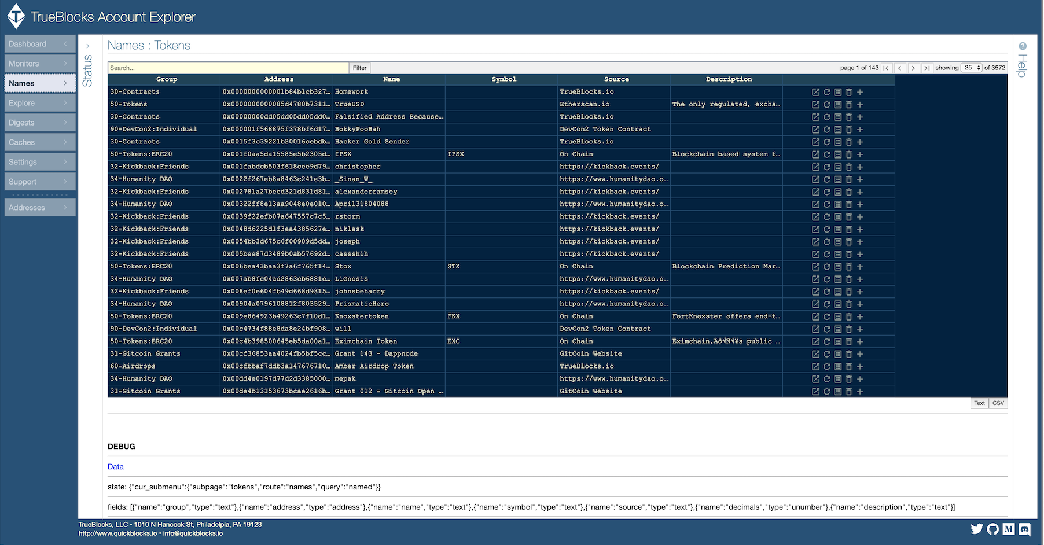1044x545 pixels.
Task: Expand the Settings menu chevron
Action: pos(65,162)
